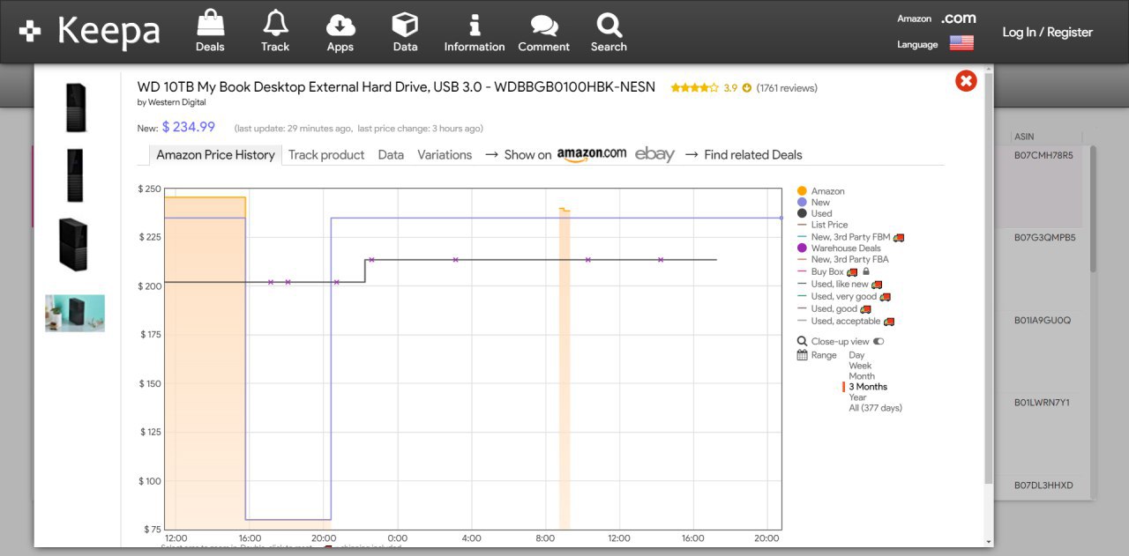Image resolution: width=1129 pixels, height=556 pixels.
Task: Click the star rating icons
Action: (x=694, y=88)
